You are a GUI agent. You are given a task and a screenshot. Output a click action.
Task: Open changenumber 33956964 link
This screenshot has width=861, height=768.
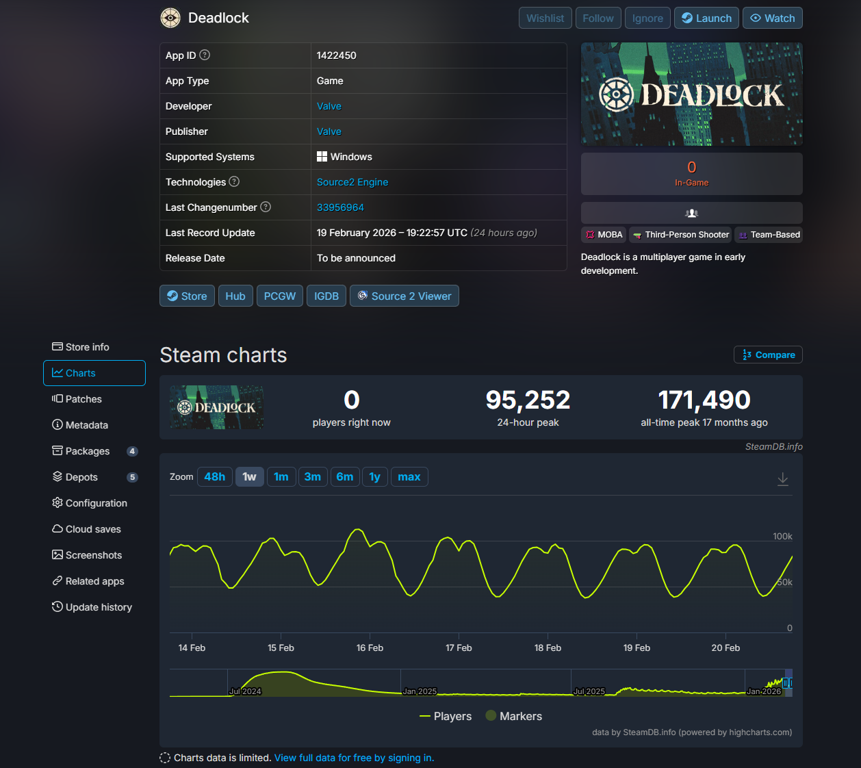(x=340, y=207)
